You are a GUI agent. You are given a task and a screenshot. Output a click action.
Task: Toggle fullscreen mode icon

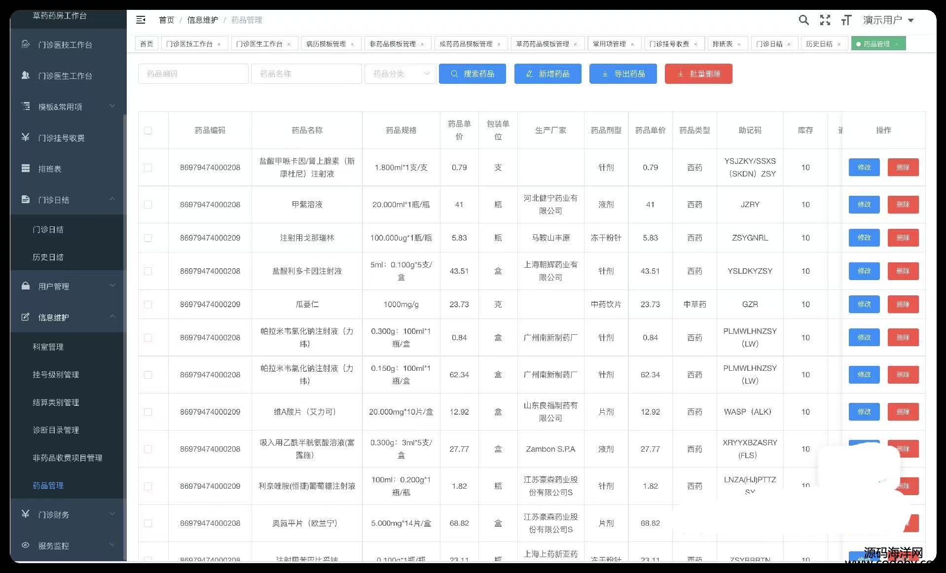(x=825, y=20)
